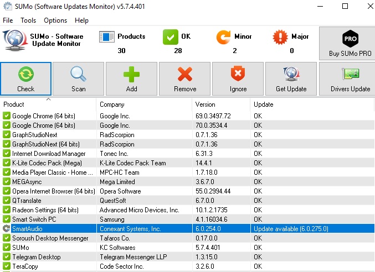The image size is (375, 272).
Task: Click K-Lite Codec Pack status icon
Action: click(x=7, y=163)
